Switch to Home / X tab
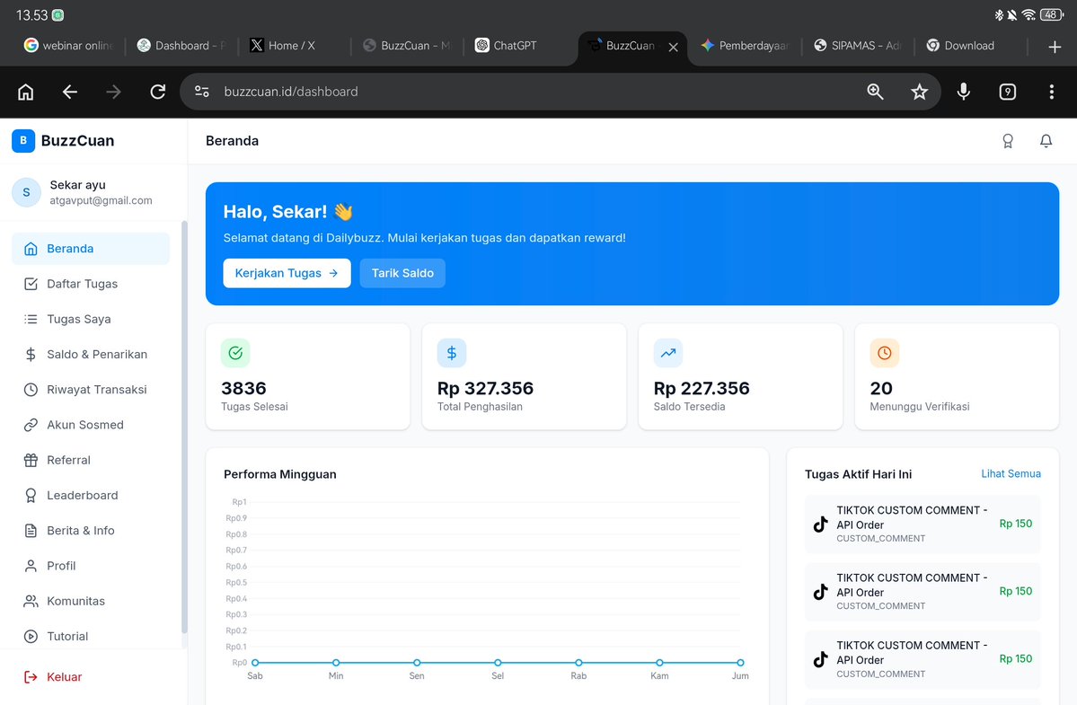Image resolution: width=1077 pixels, height=705 pixels. [294, 46]
